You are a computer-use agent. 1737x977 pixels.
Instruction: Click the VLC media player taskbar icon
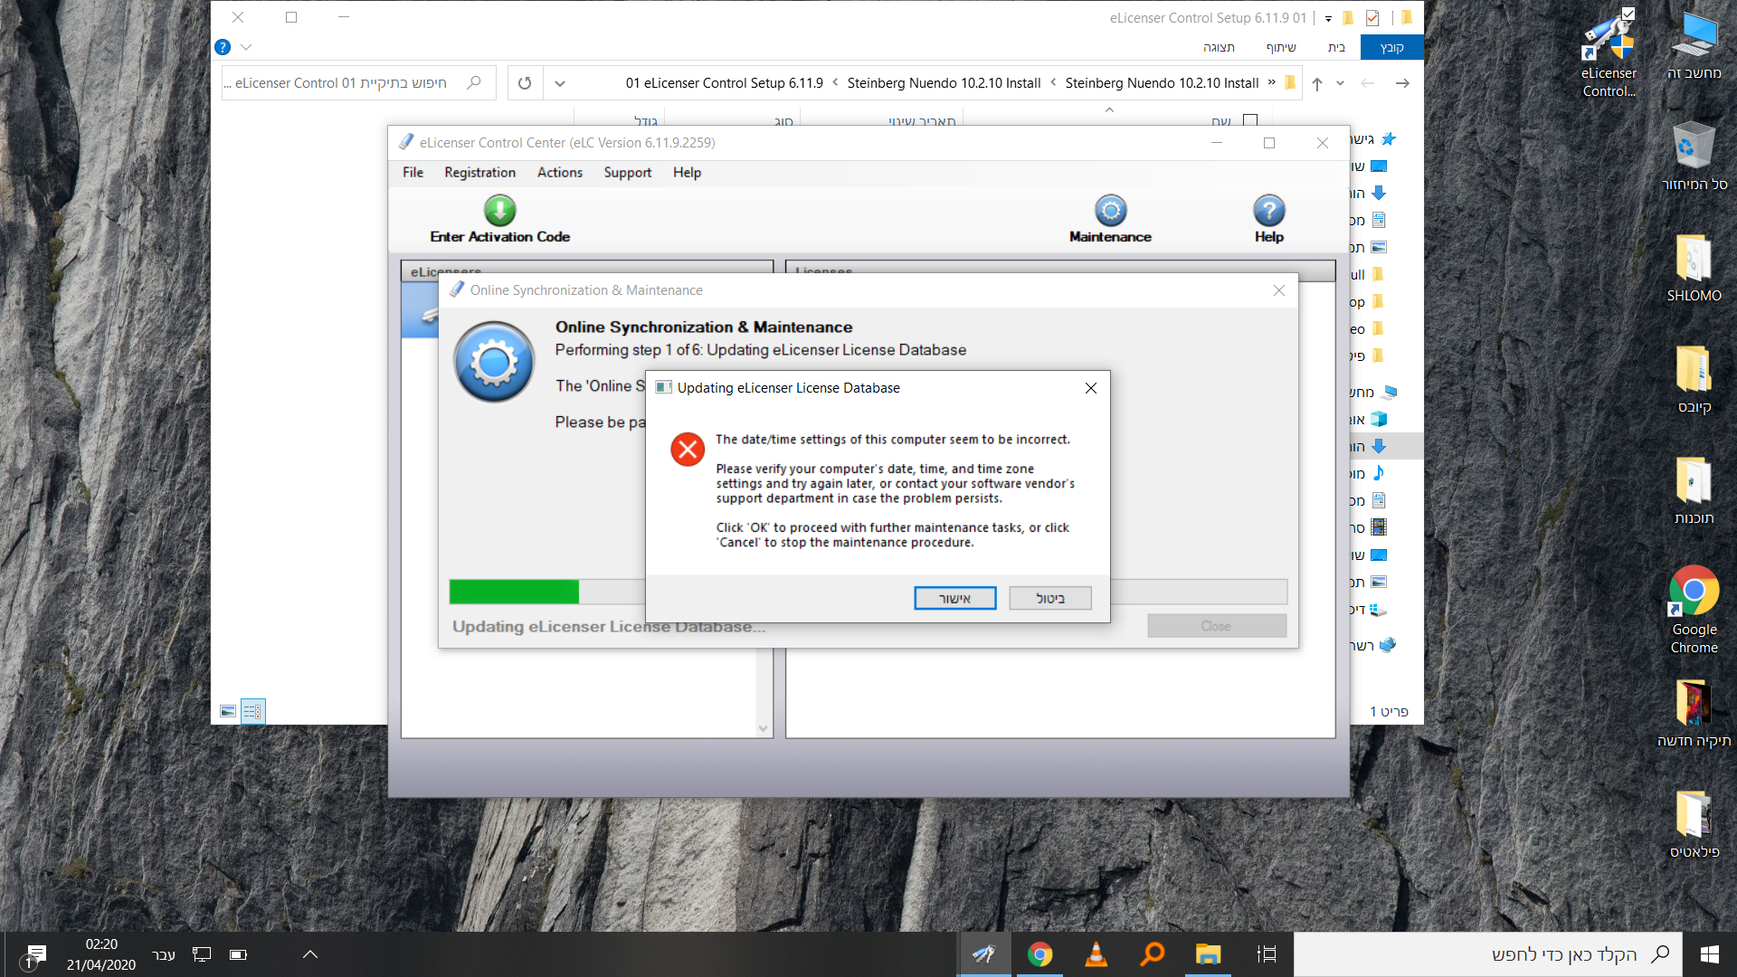click(1096, 954)
